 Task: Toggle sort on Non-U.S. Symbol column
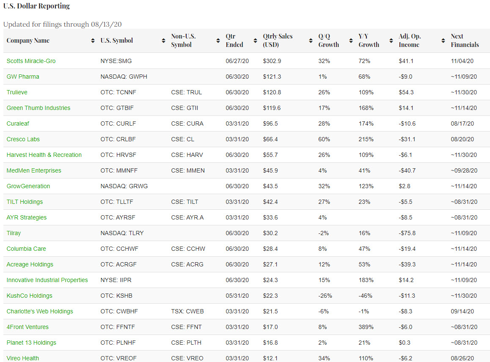coord(218,41)
